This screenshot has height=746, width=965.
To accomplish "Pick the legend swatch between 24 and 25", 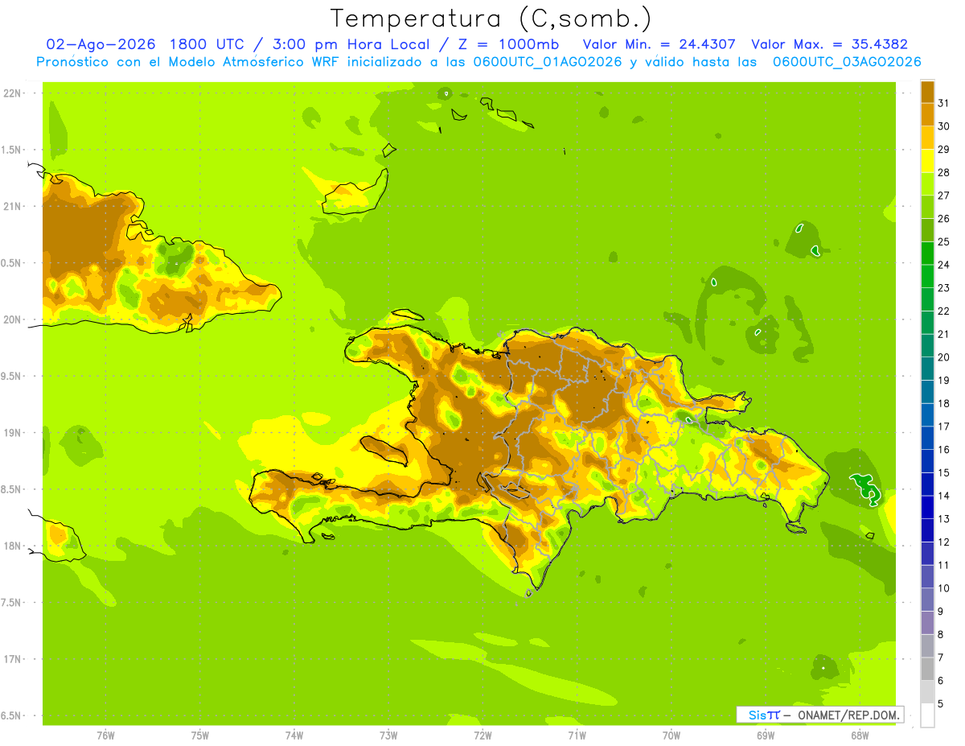I will 927,253.
